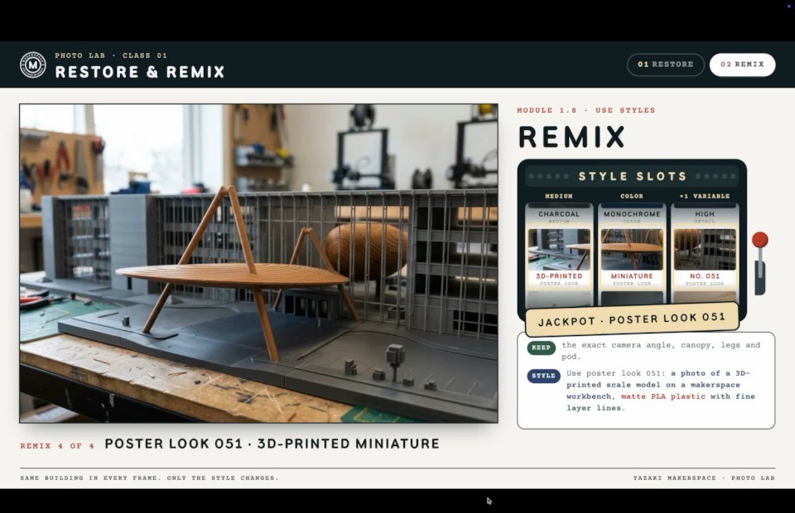
Task: Click the Poster Look 051 3D-Printed Miniature caption
Action: click(x=272, y=443)
